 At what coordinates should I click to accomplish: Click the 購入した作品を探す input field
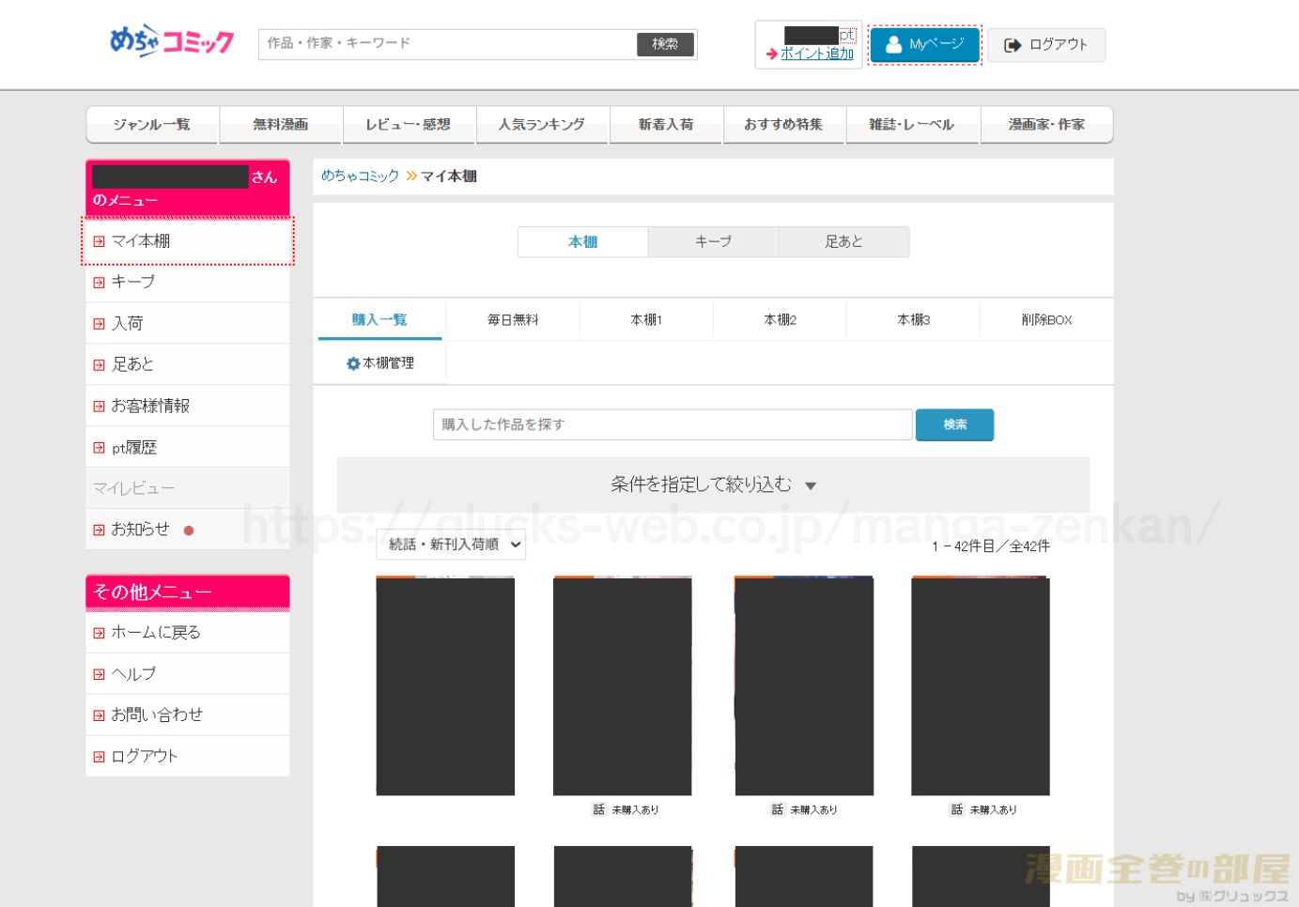point(671,424)
